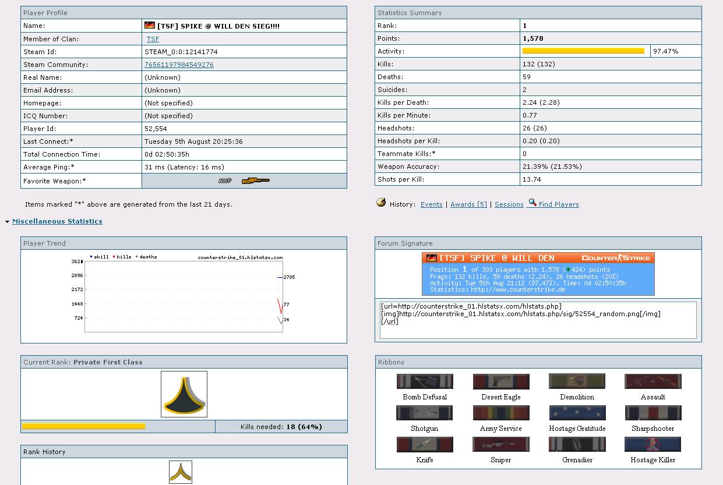The image size is (723, 485).
Task: Click the Find Players link
Action: coord(558,204)
